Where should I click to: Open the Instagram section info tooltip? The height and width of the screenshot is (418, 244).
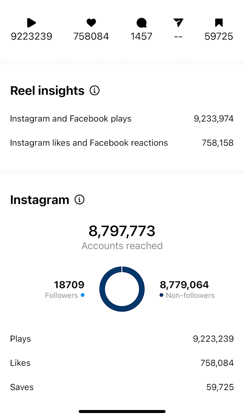[79, 200]
